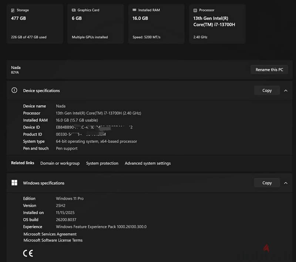Click 'Speed: 5200 MT/s' text
This screenshot has height=262, width=296.
click(147, 37)
